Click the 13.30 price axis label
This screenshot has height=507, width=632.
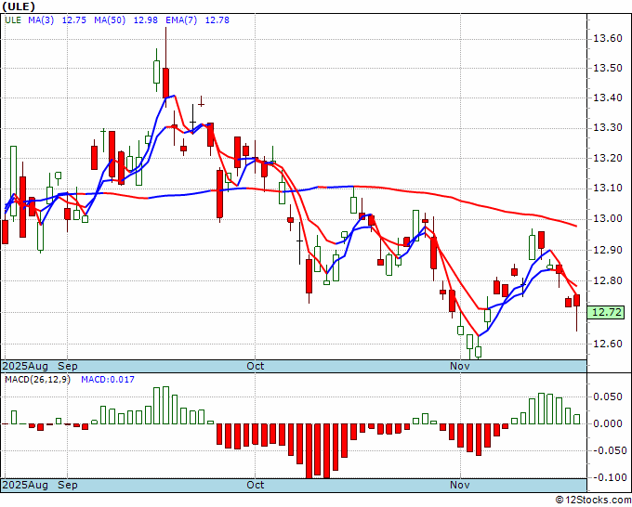pyautogui.click(x=608, y=128)
